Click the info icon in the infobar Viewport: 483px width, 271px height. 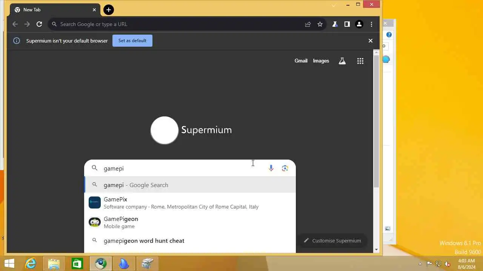pyautogui.click(x=17, y=41)
